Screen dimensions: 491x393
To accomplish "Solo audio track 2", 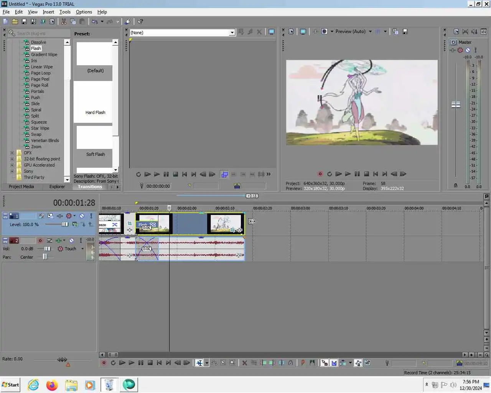I will (81, 240).
